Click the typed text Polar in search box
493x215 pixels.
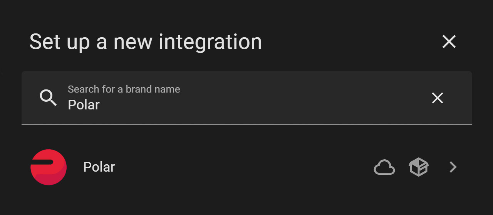tap(84, 105)
